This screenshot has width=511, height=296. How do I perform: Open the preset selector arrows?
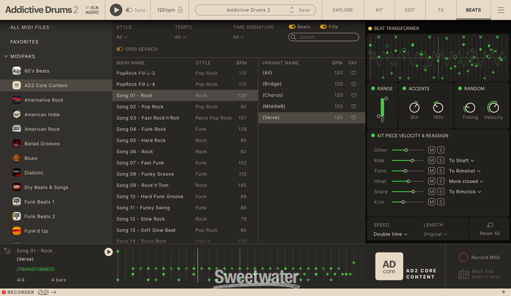pyautogui.click(x=292, y=10)
